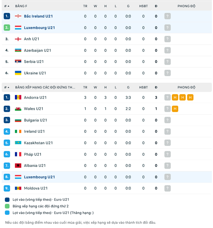Reveal the ? form badge for Bulgaria U21
The width and height of the screenshot is (213, 228).
167,120
